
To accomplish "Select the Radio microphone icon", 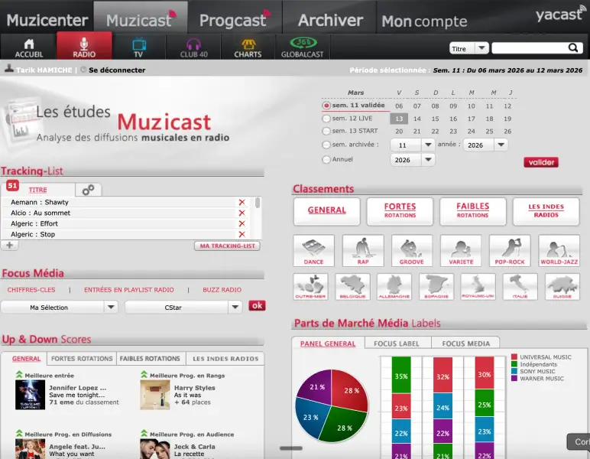I will pos(84,47).
